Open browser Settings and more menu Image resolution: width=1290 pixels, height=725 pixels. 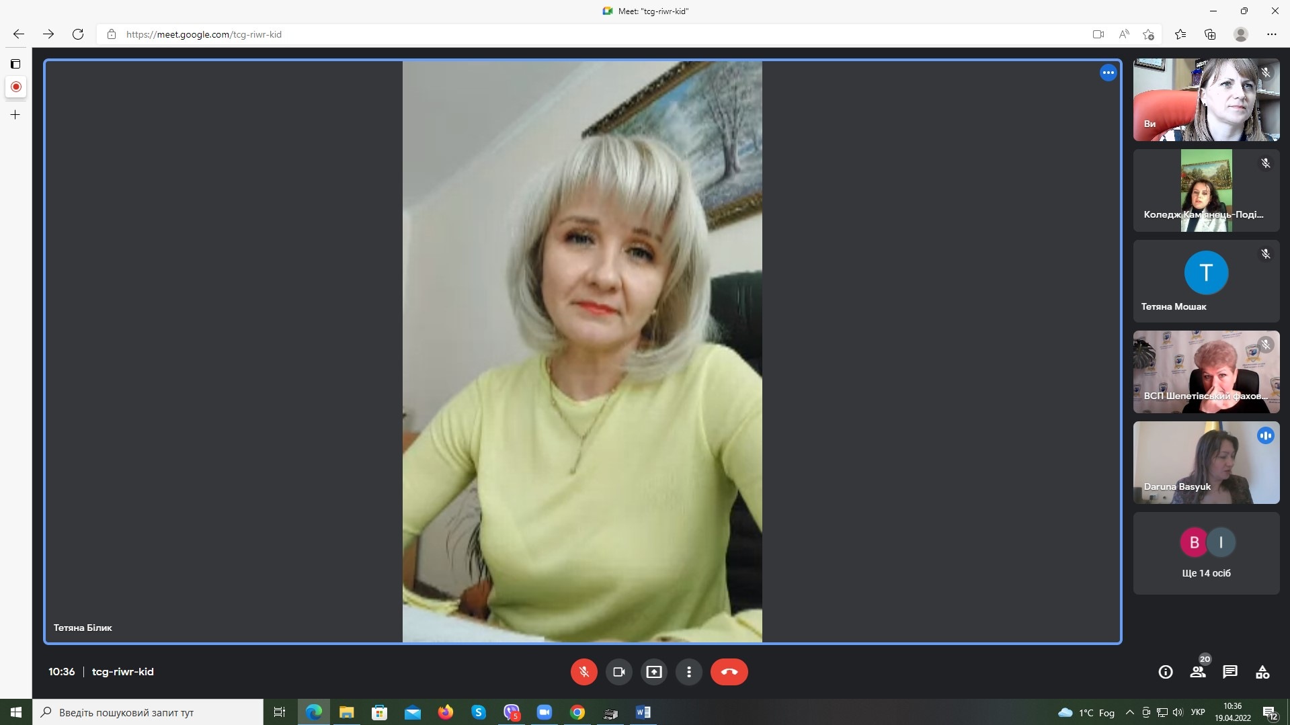click(1271, 34)
